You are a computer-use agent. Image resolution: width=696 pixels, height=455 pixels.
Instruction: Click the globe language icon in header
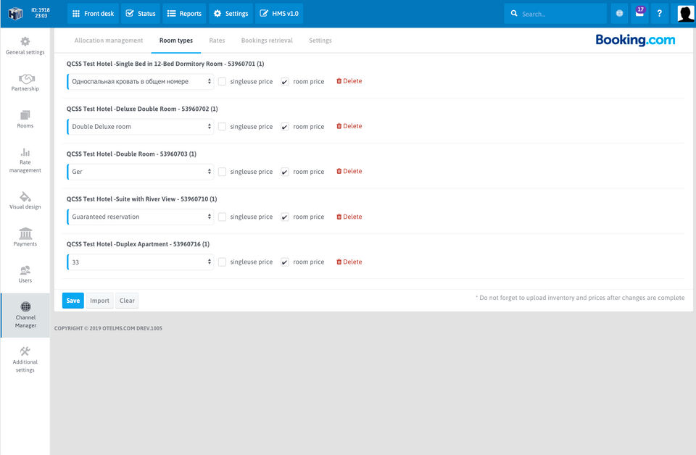pyautogui.click(x=620, y=13)
